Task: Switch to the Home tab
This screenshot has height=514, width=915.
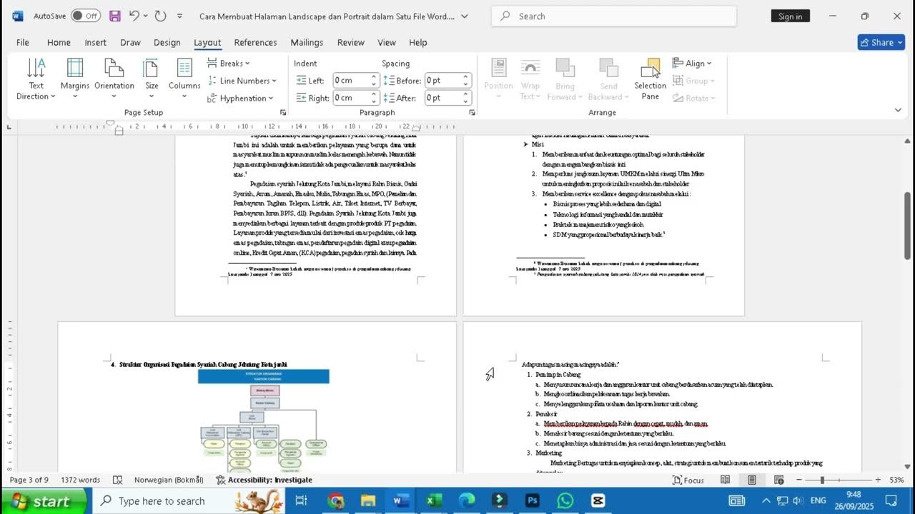Action: [59, 42]
